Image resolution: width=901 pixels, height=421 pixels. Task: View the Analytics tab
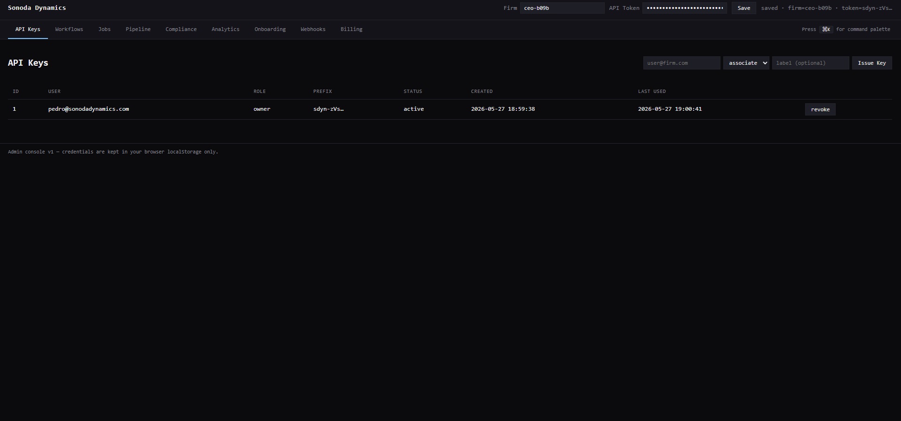(x=226, y=29)
